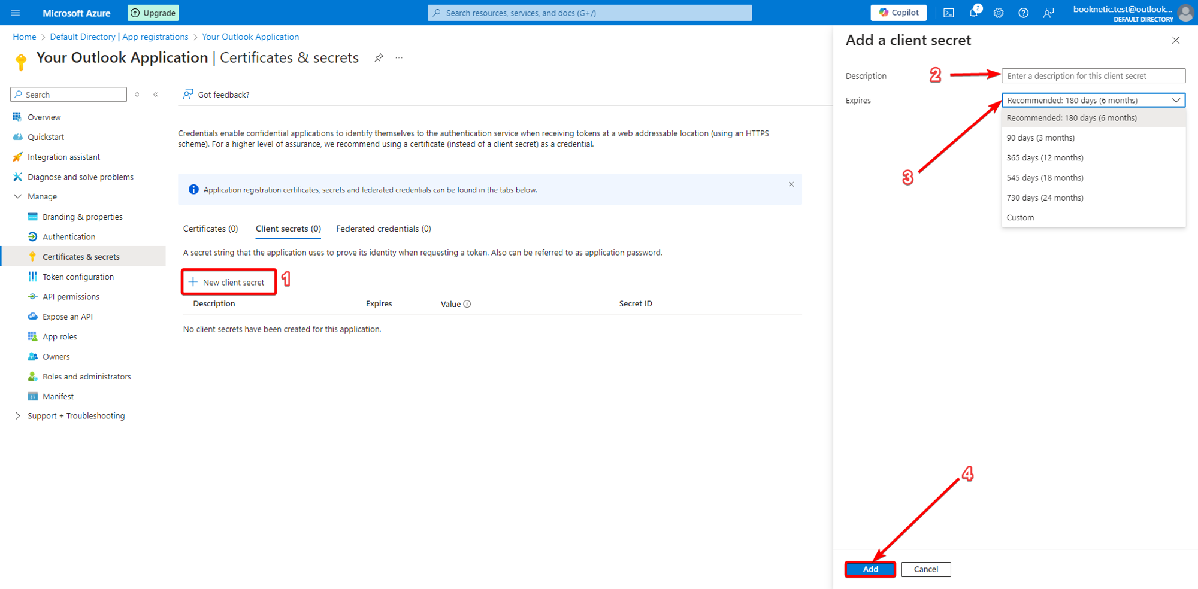Image resolution: width=1198 pixels, height=589 pixels.
Task: Open the notifications bell
Action: (974, 13)
